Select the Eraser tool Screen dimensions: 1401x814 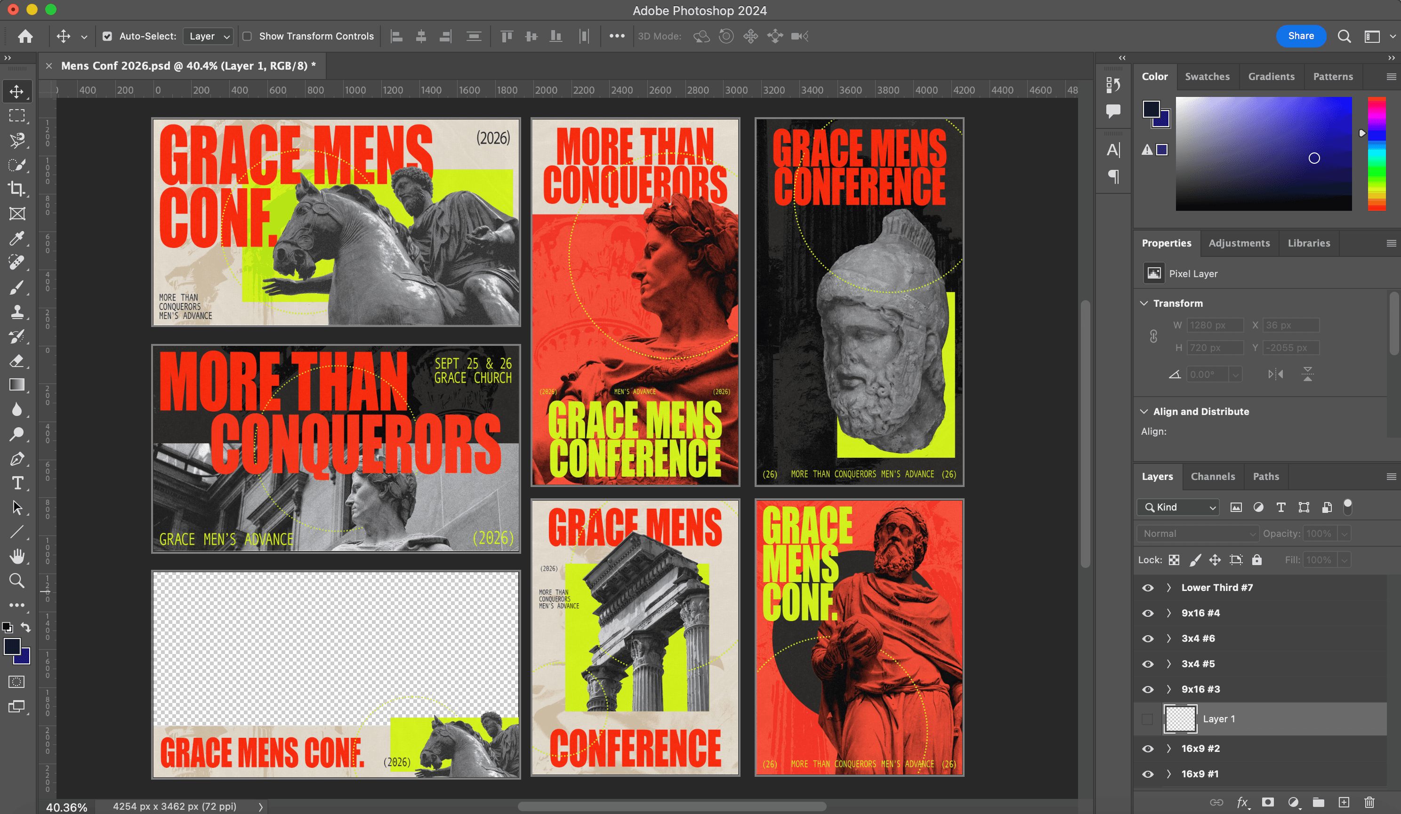[x=16, y=360]
